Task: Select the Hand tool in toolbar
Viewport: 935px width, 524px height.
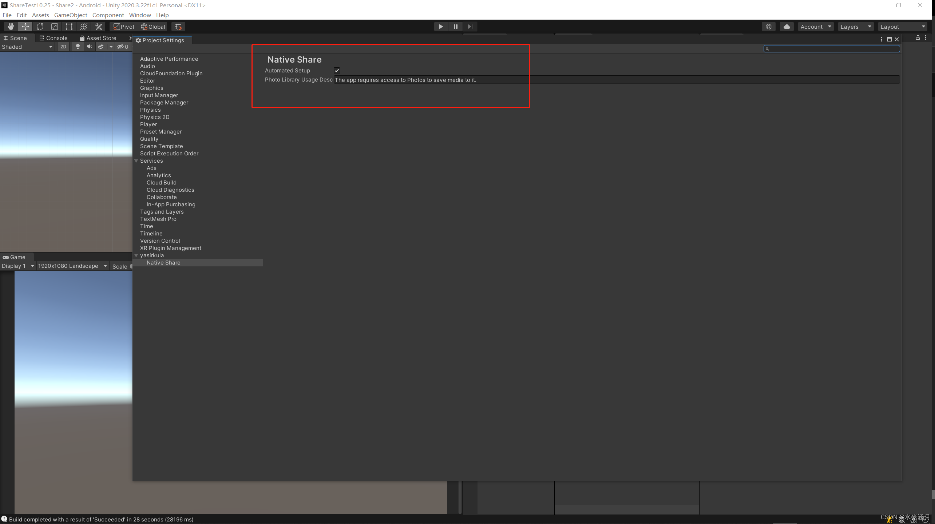Action: coord(11,27)
